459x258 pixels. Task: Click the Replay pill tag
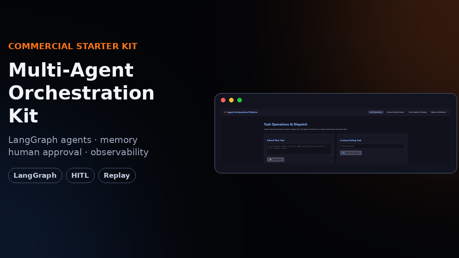coord(117,176)
